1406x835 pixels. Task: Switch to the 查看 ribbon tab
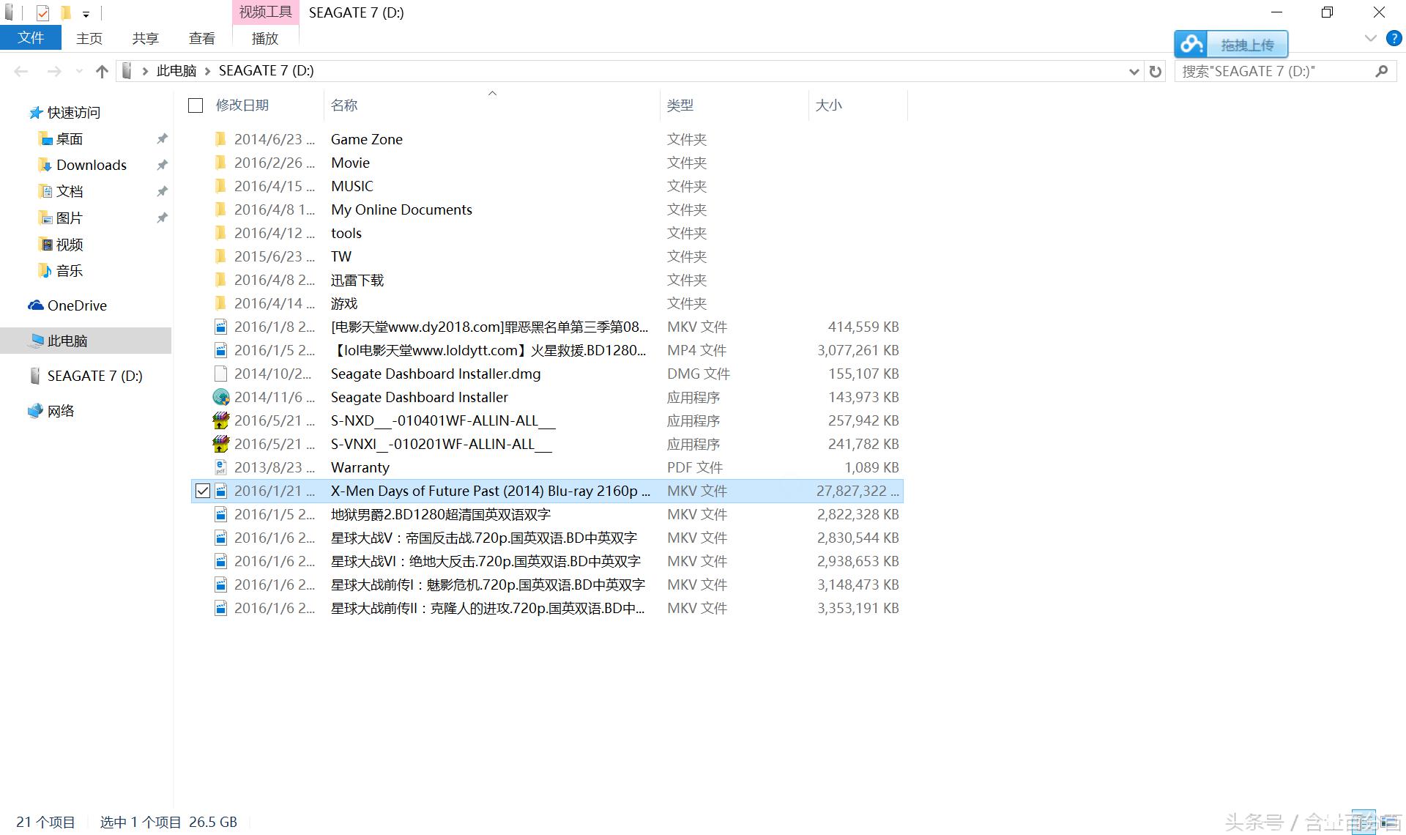click(x=202, y=38)
